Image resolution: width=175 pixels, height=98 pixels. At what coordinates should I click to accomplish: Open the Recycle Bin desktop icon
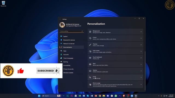click(x=4, y=4)
